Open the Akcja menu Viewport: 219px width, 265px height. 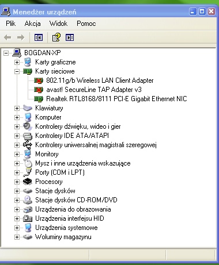point(32,24)
